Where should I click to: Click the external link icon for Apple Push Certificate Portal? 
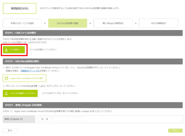click(7, 78)
